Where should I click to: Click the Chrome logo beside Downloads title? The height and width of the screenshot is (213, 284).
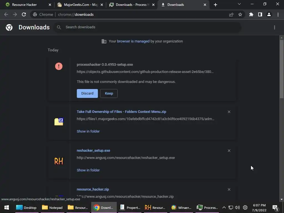[x=9, y=27]
